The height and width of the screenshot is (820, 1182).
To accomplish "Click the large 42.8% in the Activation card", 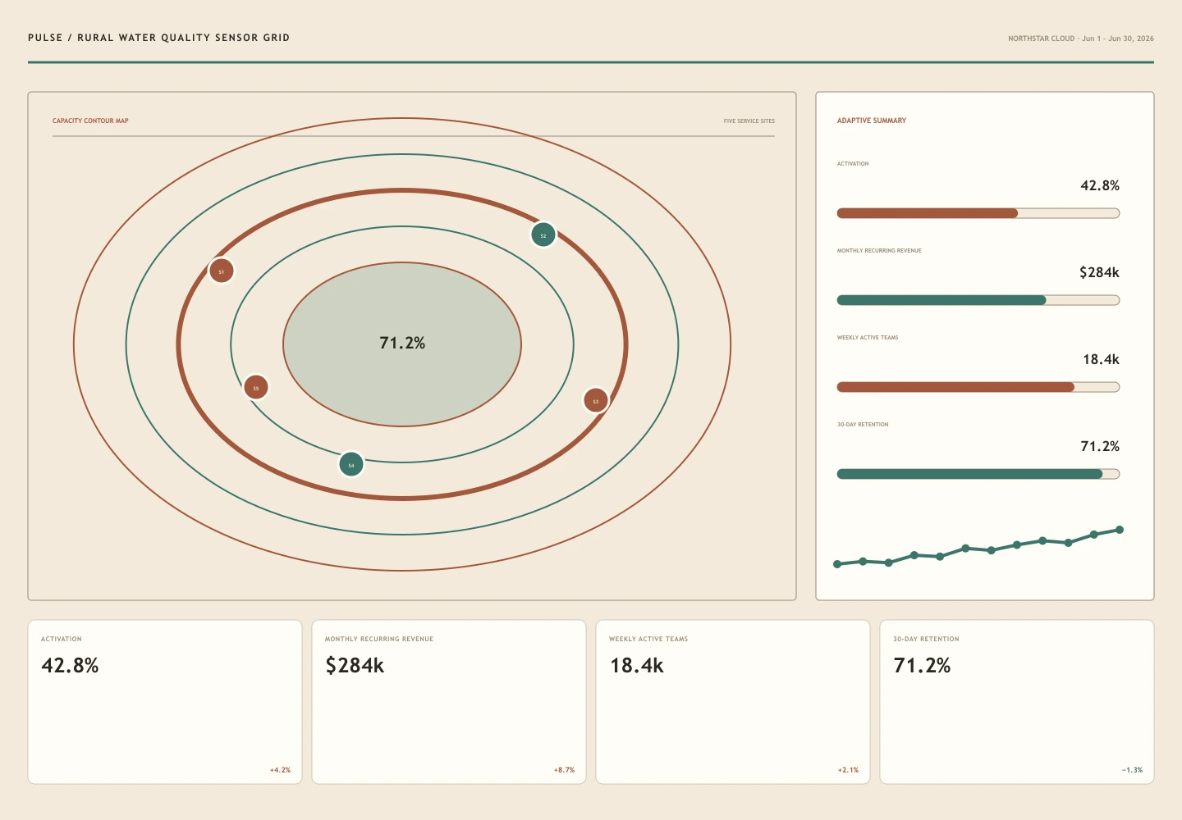I will [70, 666].
